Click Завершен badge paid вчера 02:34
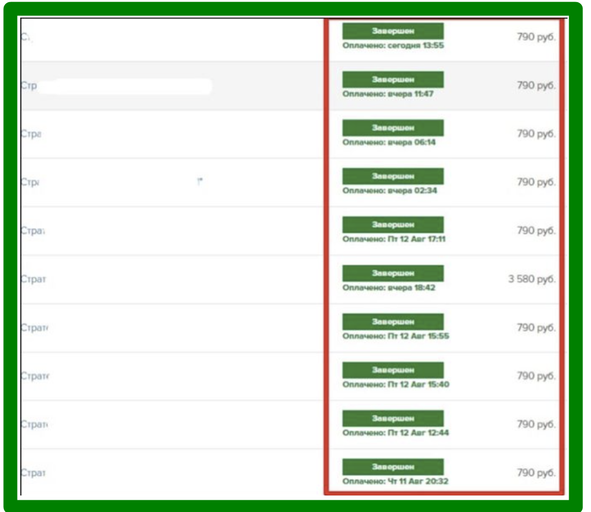This screenshot has width=591, height=512. pos(393,176)
